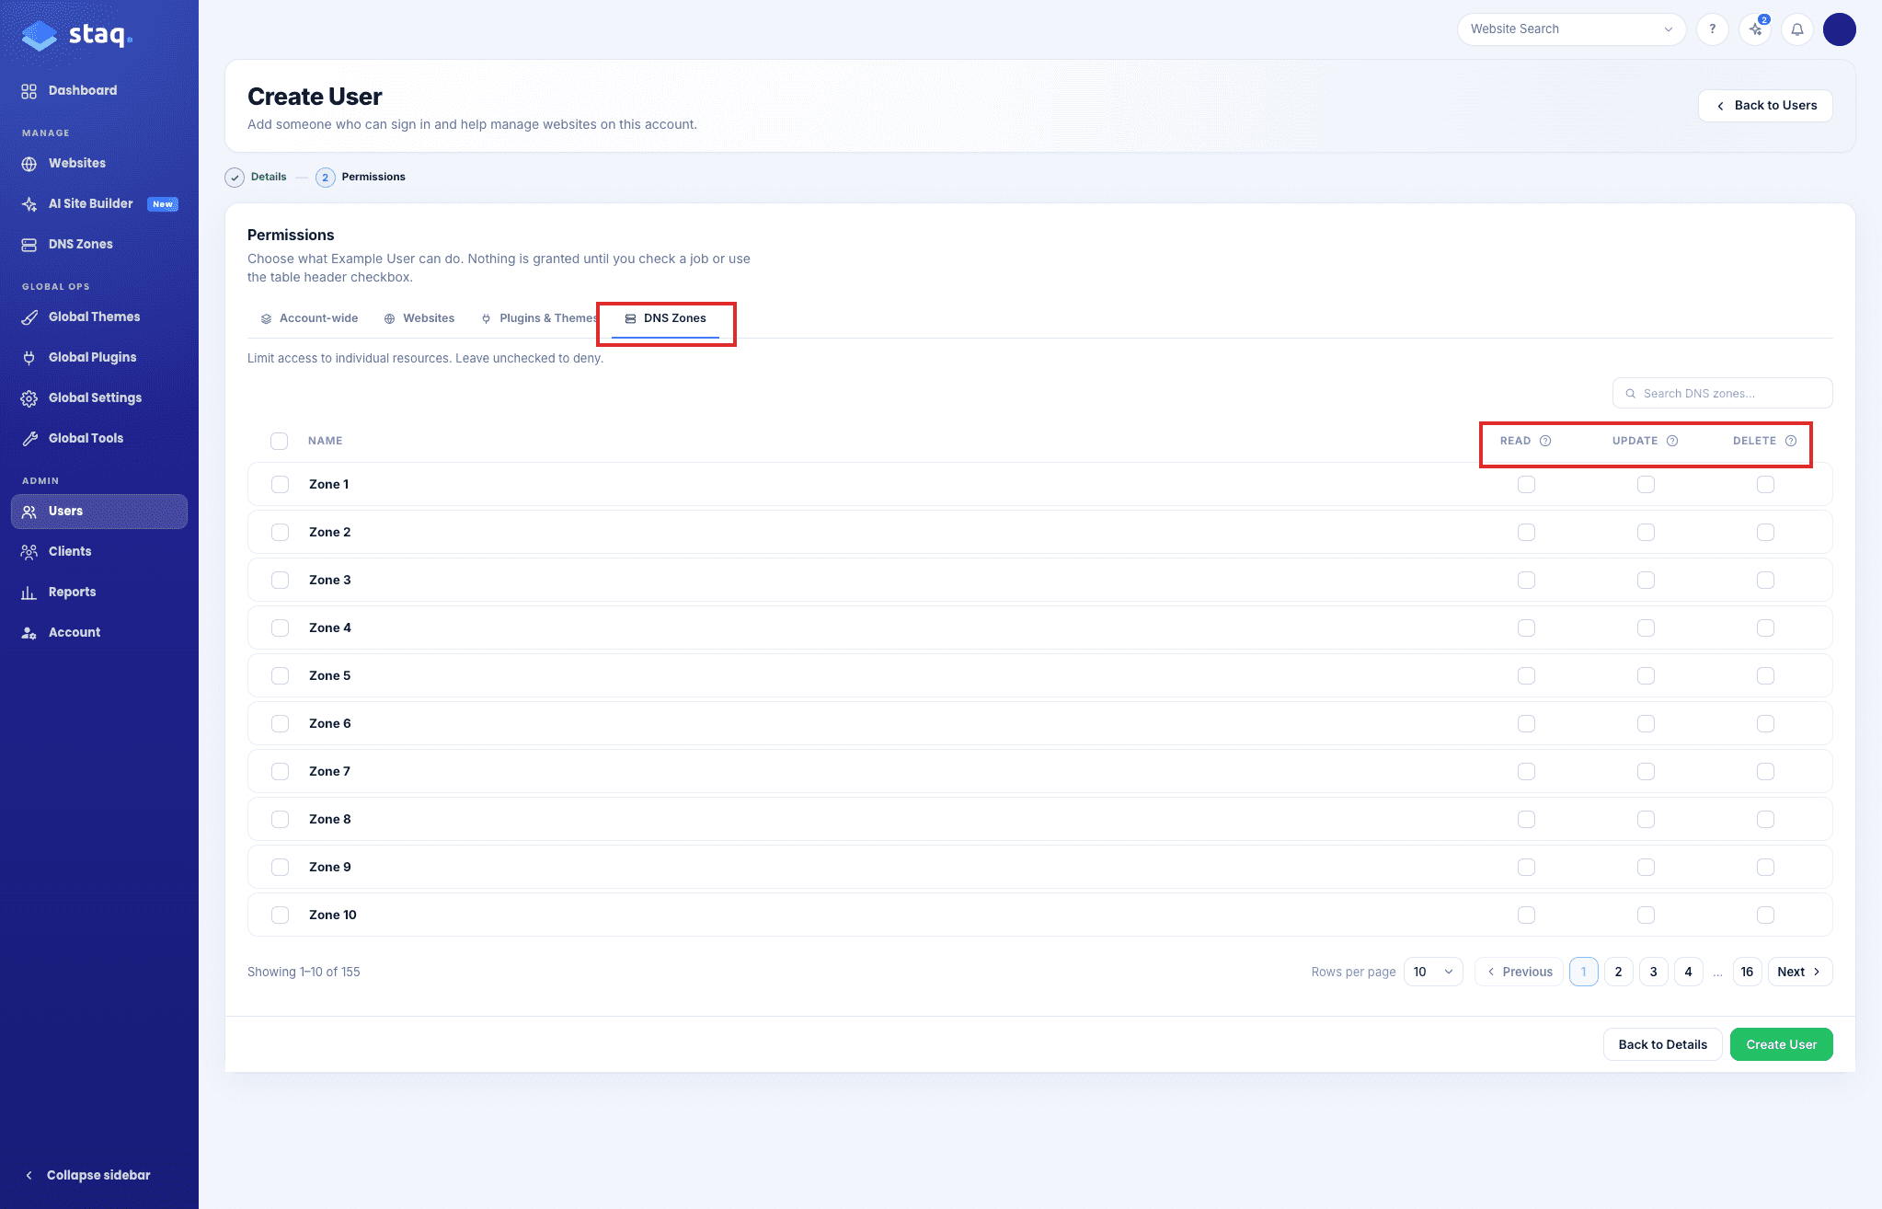Open the Website Search dropdown

(x=1571, y=29)
